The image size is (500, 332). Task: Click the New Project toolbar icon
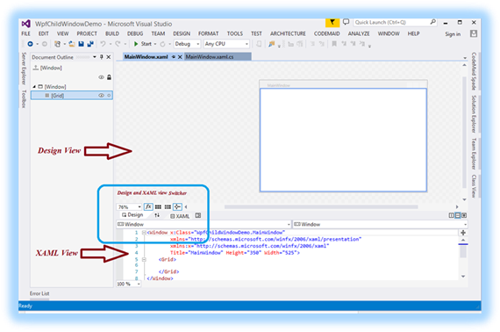point(57,44)
